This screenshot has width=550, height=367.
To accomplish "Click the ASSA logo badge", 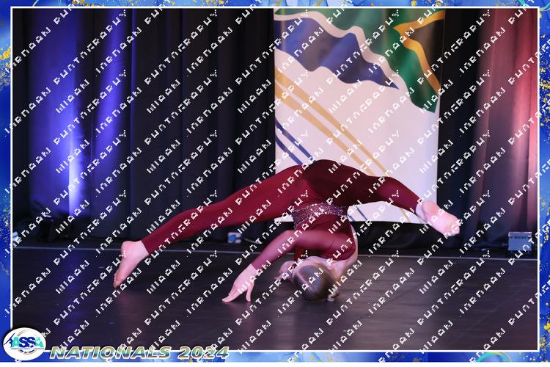I will 24,344.
